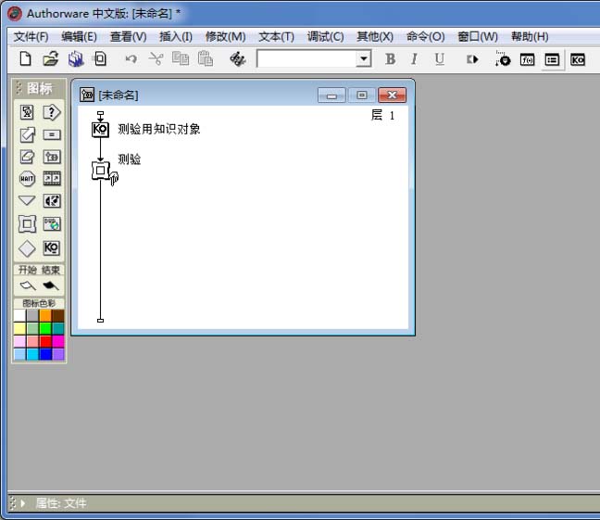Click the Paste clipboard icon
The height and width of the screenshot is (520, 600).
206,59
